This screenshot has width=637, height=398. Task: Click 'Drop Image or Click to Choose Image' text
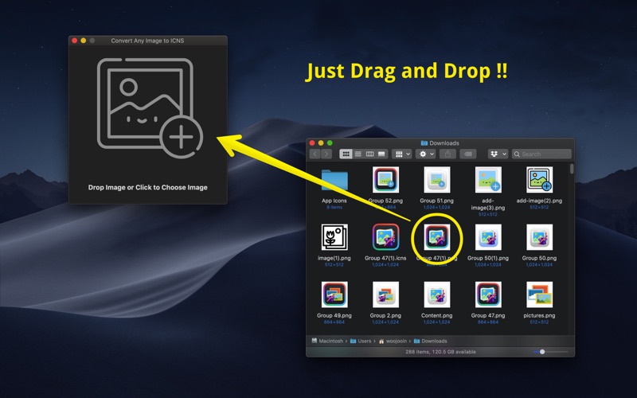[x=148, y=187]
